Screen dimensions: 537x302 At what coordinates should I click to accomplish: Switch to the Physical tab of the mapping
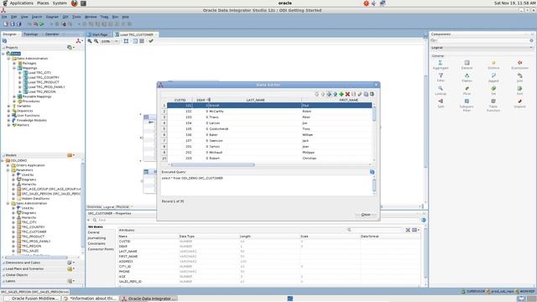coord(123,207)
